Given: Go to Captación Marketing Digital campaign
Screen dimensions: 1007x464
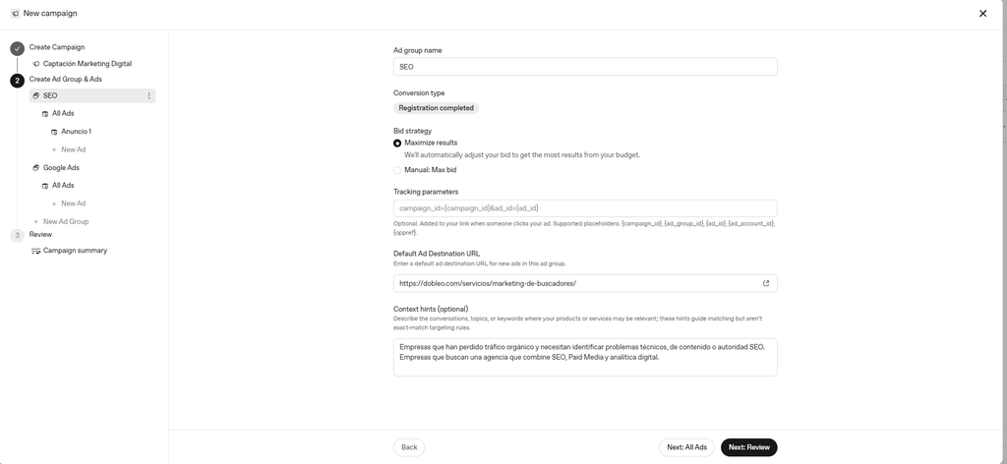Looking at the screenshot, I should [x=88, y=64].
